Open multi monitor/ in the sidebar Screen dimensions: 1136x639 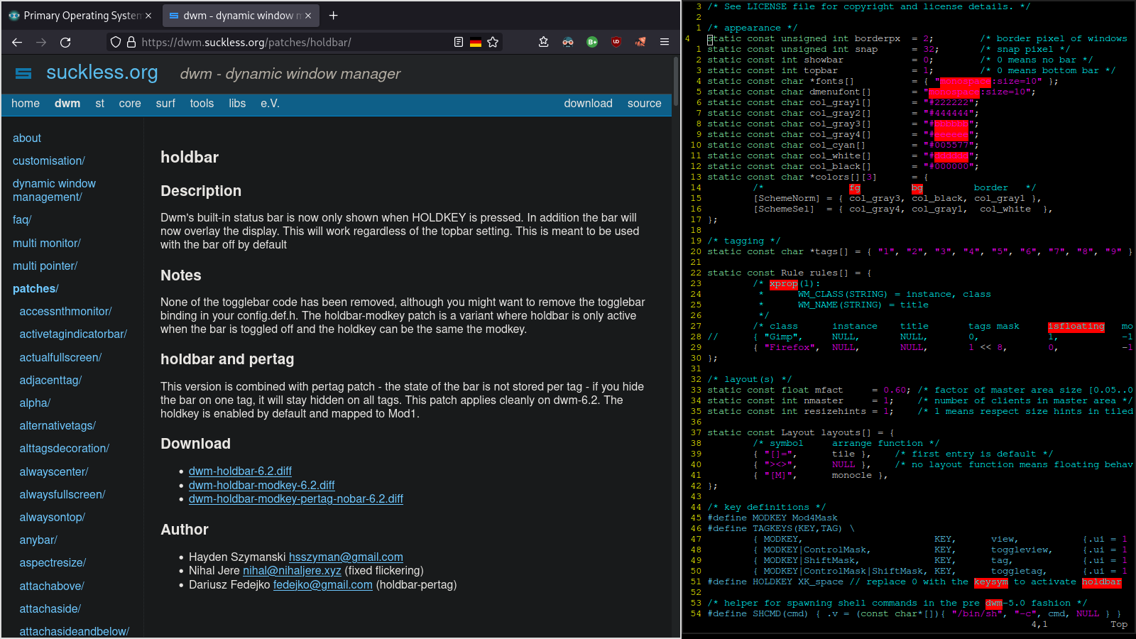[x=47, y=244]
